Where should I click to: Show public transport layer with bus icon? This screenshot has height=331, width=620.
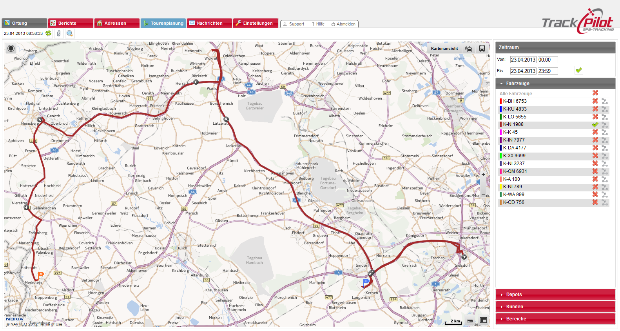point(482,49)
